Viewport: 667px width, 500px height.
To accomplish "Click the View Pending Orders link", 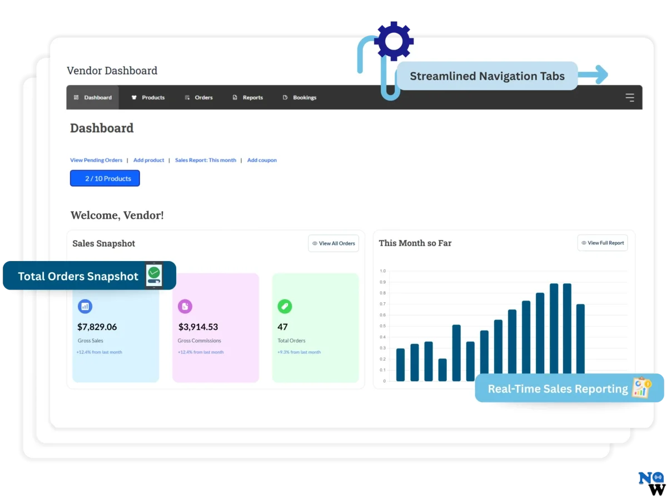I will click(x=96, y=160).
